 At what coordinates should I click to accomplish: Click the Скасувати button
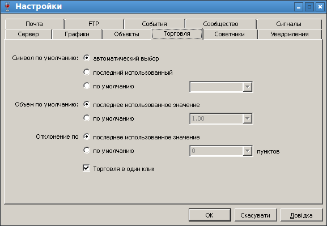pos(256,215)
